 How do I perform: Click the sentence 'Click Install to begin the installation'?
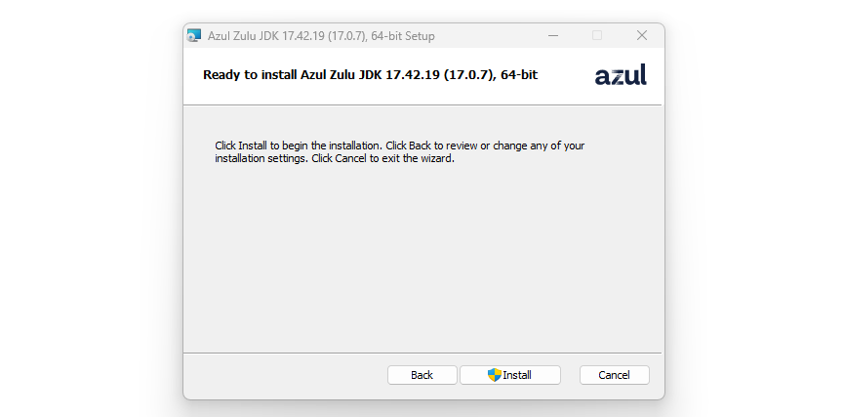coord(298,146)
